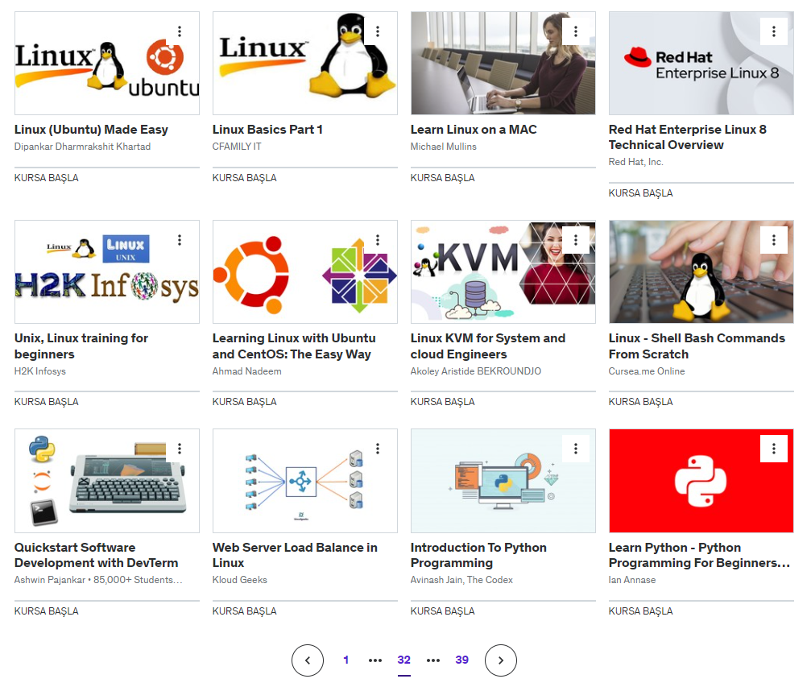
Task: Open options menu for Linux (Ubuntu) Made Easy
Action: coord(180,31)
